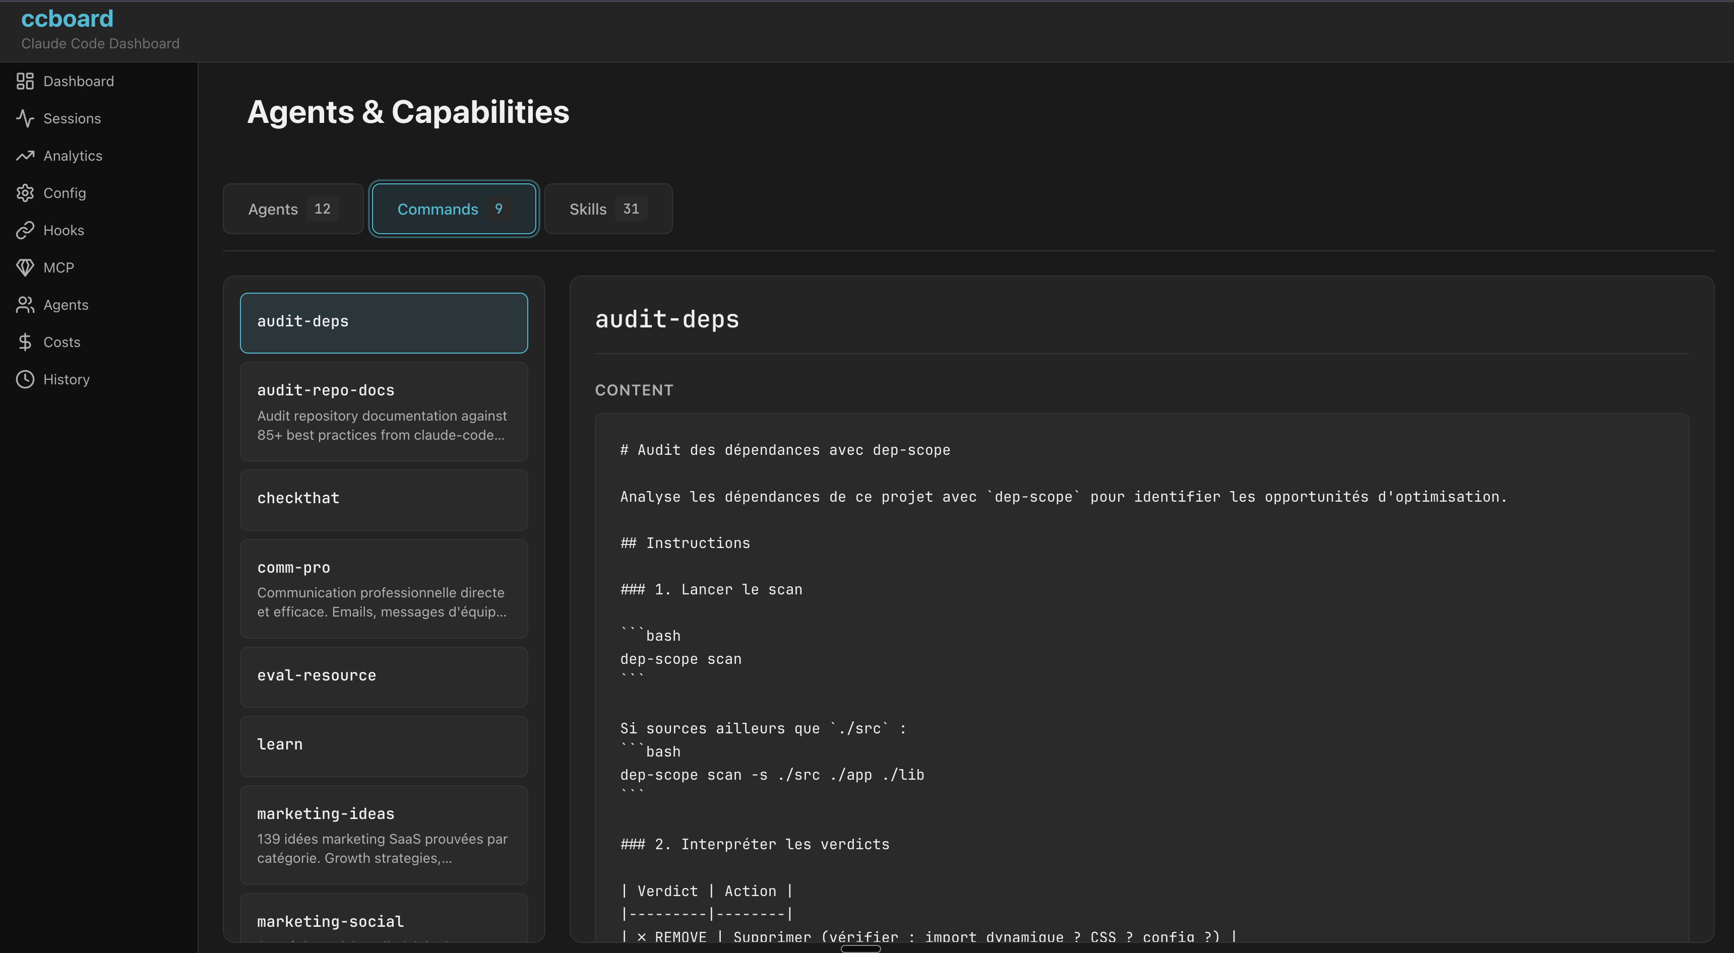Open Costs with the dollar icon
Screen dimensions: 1734x953
tap(25, 342)
